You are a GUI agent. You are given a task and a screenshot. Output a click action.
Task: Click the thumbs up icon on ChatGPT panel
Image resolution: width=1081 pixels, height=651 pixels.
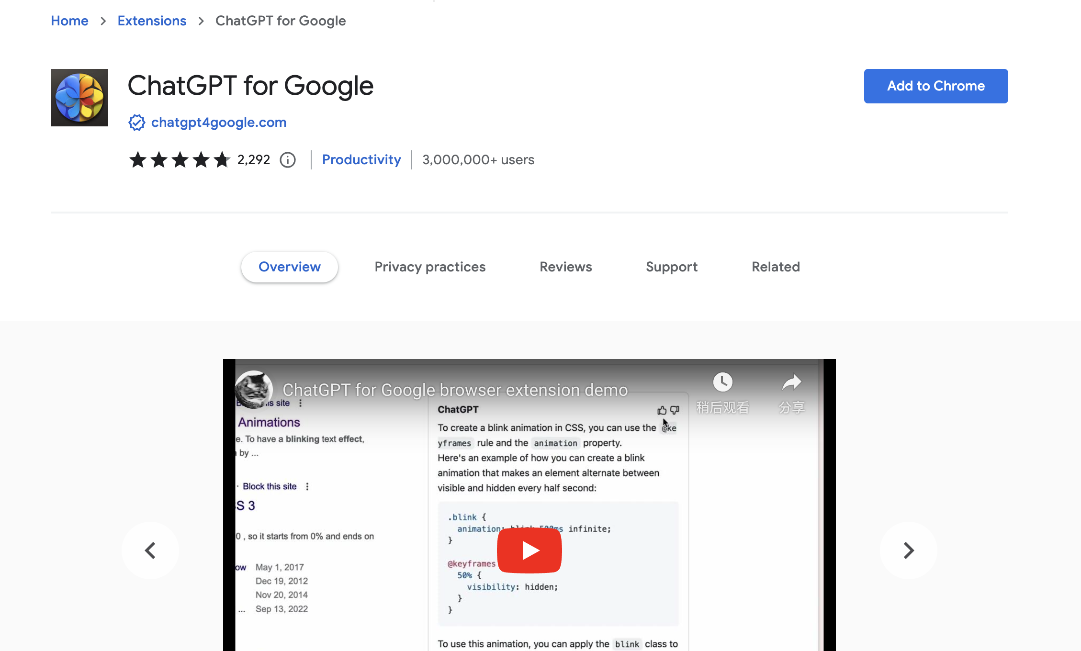(x=661, y=409)
